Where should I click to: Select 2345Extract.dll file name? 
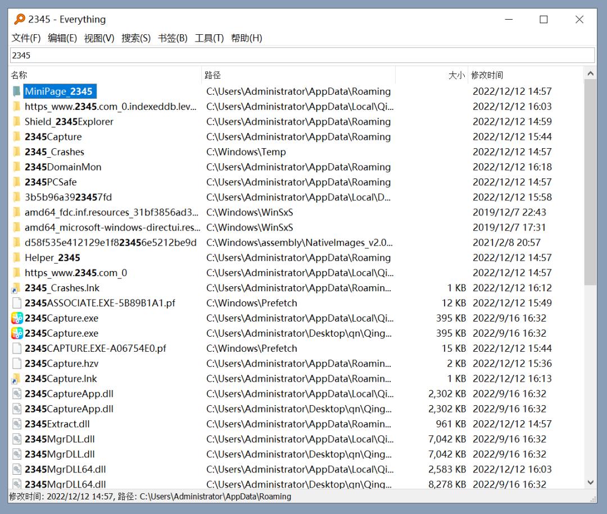57,424
